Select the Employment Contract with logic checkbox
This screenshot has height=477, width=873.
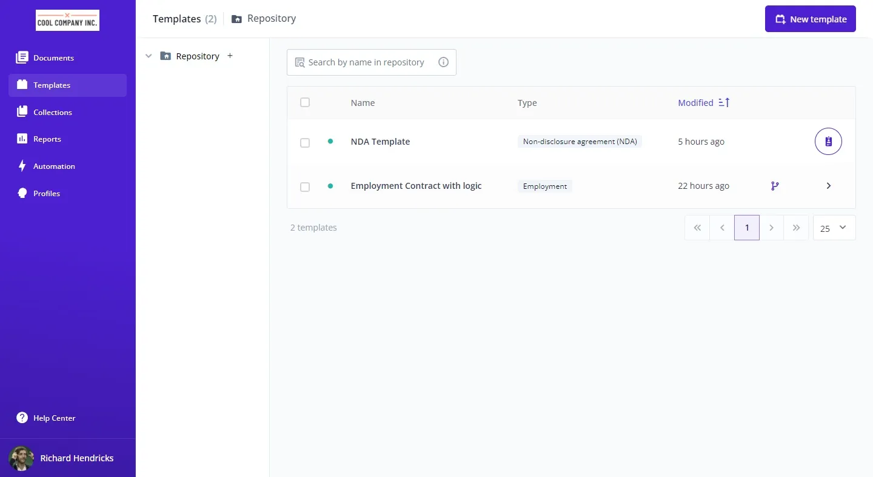pos(305,187)
